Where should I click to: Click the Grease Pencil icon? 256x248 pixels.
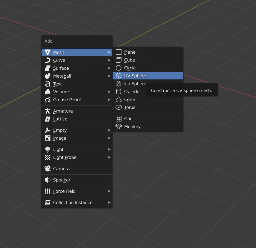tap(48, 100)
